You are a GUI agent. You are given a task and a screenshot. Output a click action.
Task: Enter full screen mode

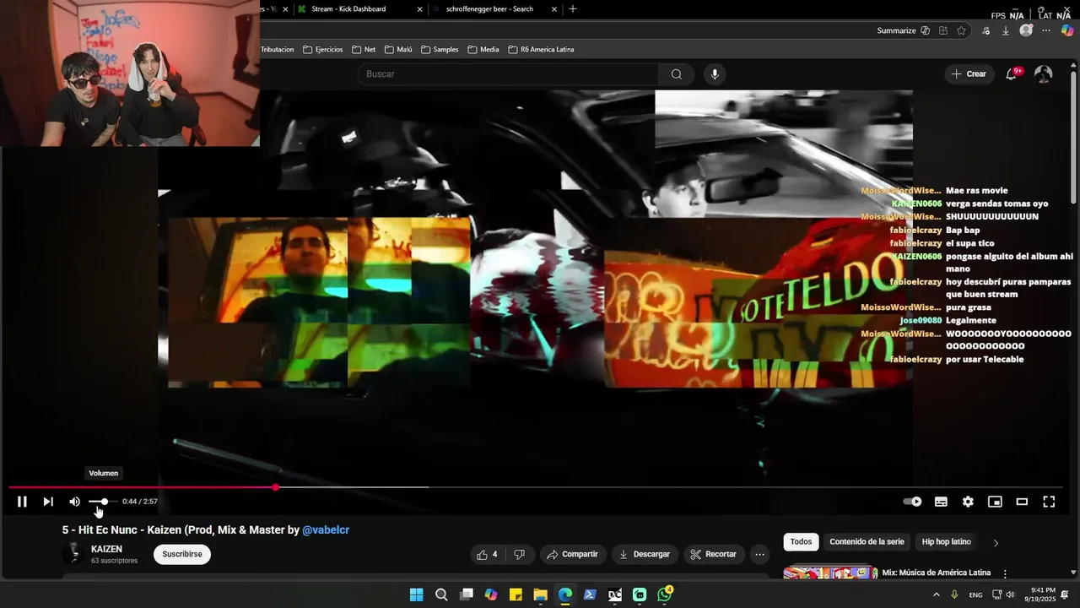click(x=1049, y=502)
